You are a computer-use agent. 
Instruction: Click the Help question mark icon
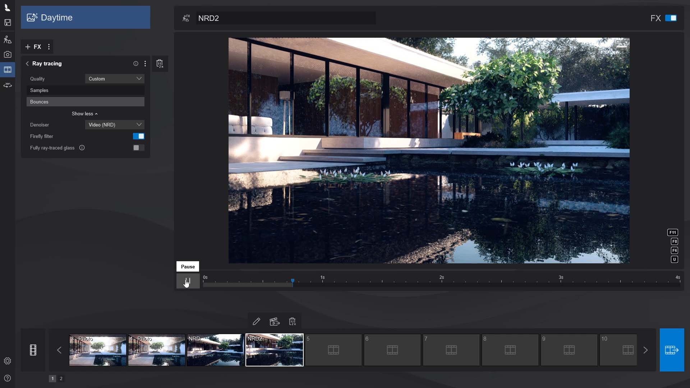coord(8,378)
